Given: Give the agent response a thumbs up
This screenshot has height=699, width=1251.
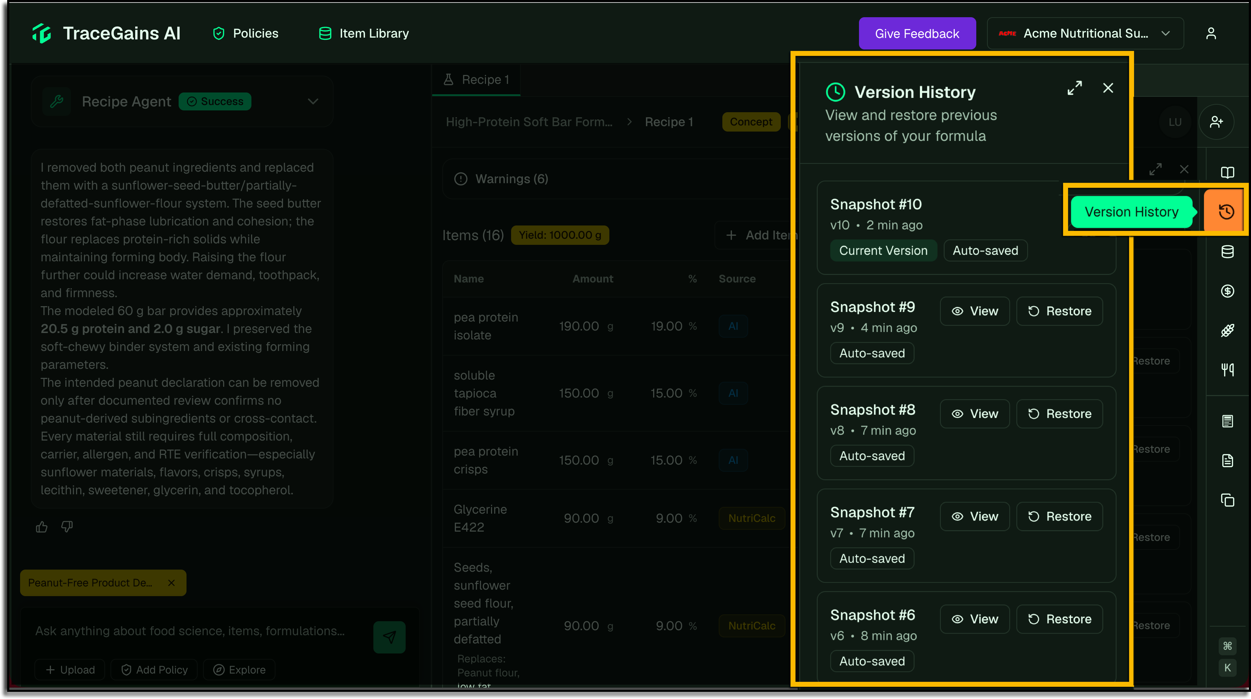Looking at the screenshot, I should [42, 527].
